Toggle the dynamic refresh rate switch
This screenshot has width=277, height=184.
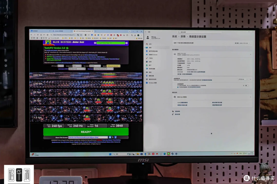(x=247, y=86)
